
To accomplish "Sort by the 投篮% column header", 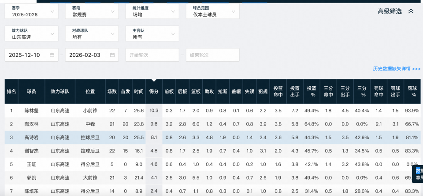I will (x=312, y=92).
